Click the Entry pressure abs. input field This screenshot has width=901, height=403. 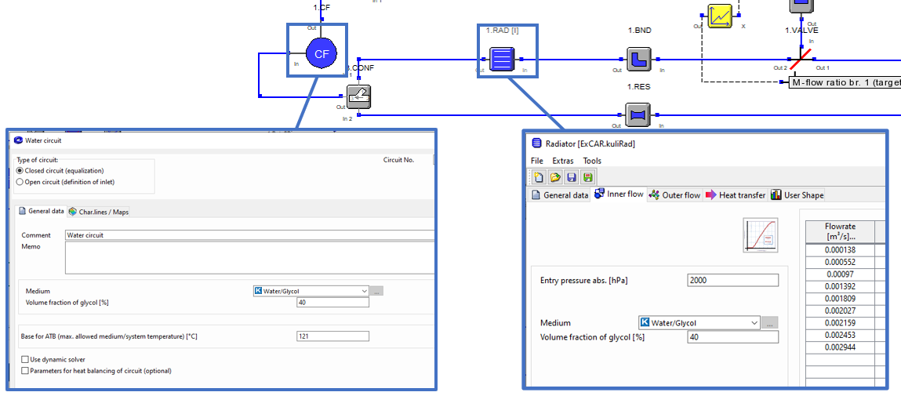tap(732, 281)
